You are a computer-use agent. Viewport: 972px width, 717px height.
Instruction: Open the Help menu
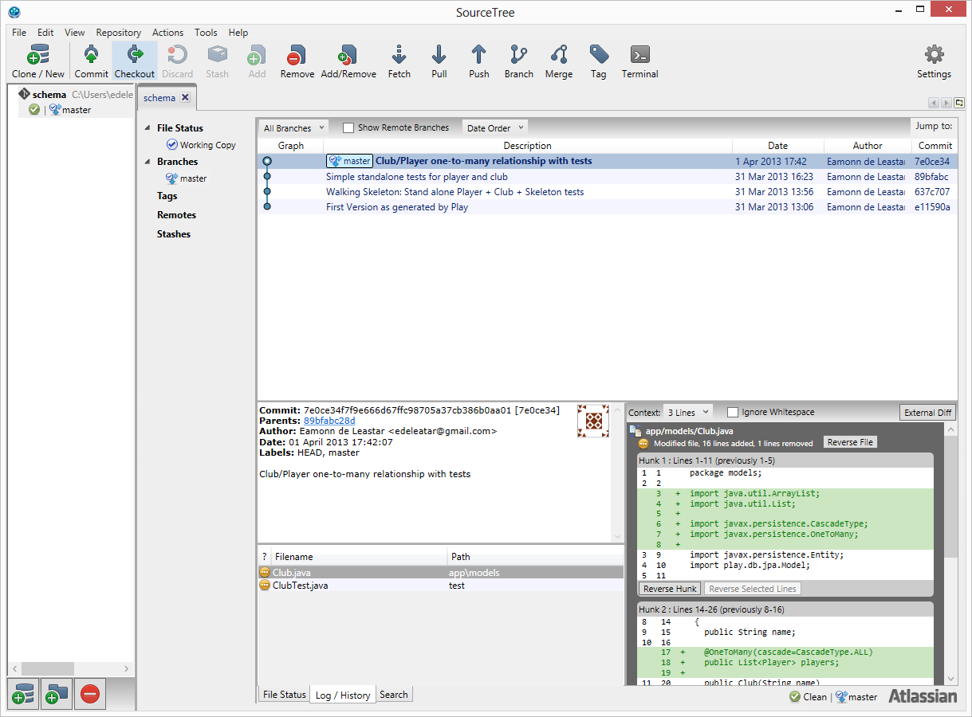click(x=238, y=33)
